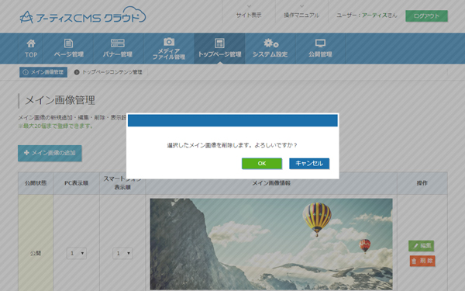Image resolution: width=465 pixels, height=291 pixels.
Task: Click the ログアウト logout button
Action: pos(426,16)
